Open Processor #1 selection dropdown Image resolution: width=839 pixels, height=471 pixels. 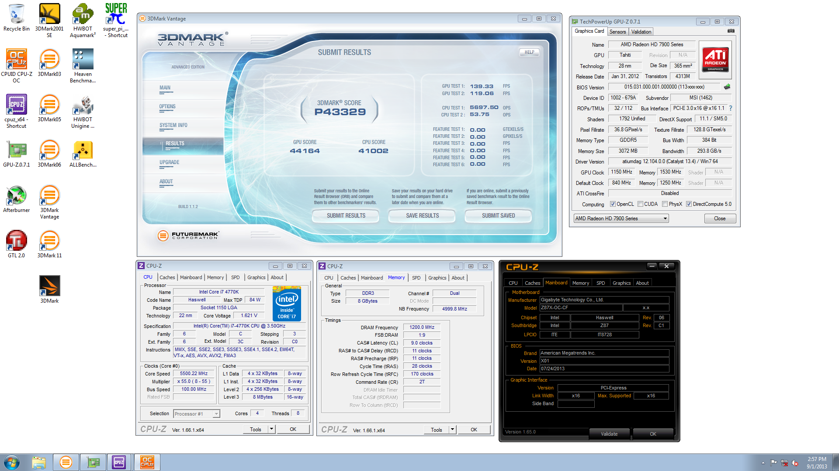point(197,414)
